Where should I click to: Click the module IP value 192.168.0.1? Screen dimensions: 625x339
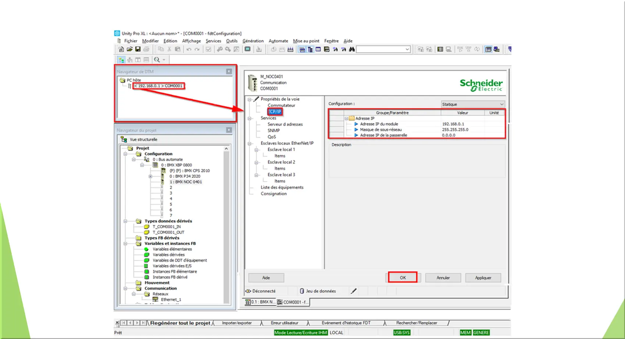click(x=453, y=124)
